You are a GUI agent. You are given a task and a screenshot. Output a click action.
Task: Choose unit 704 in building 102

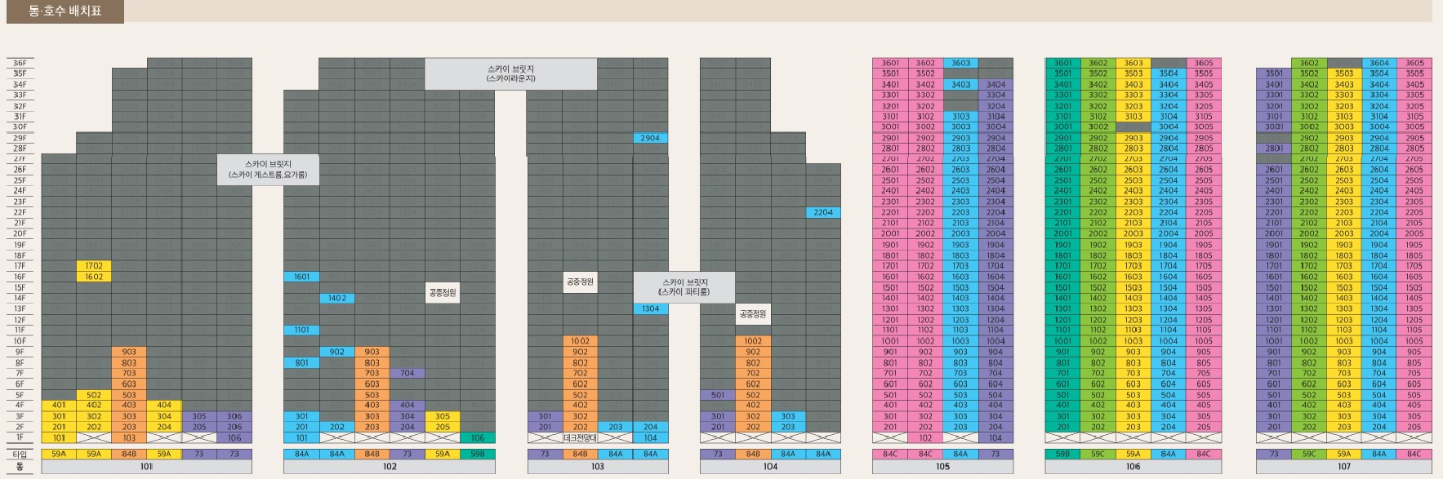click(407, 373)
